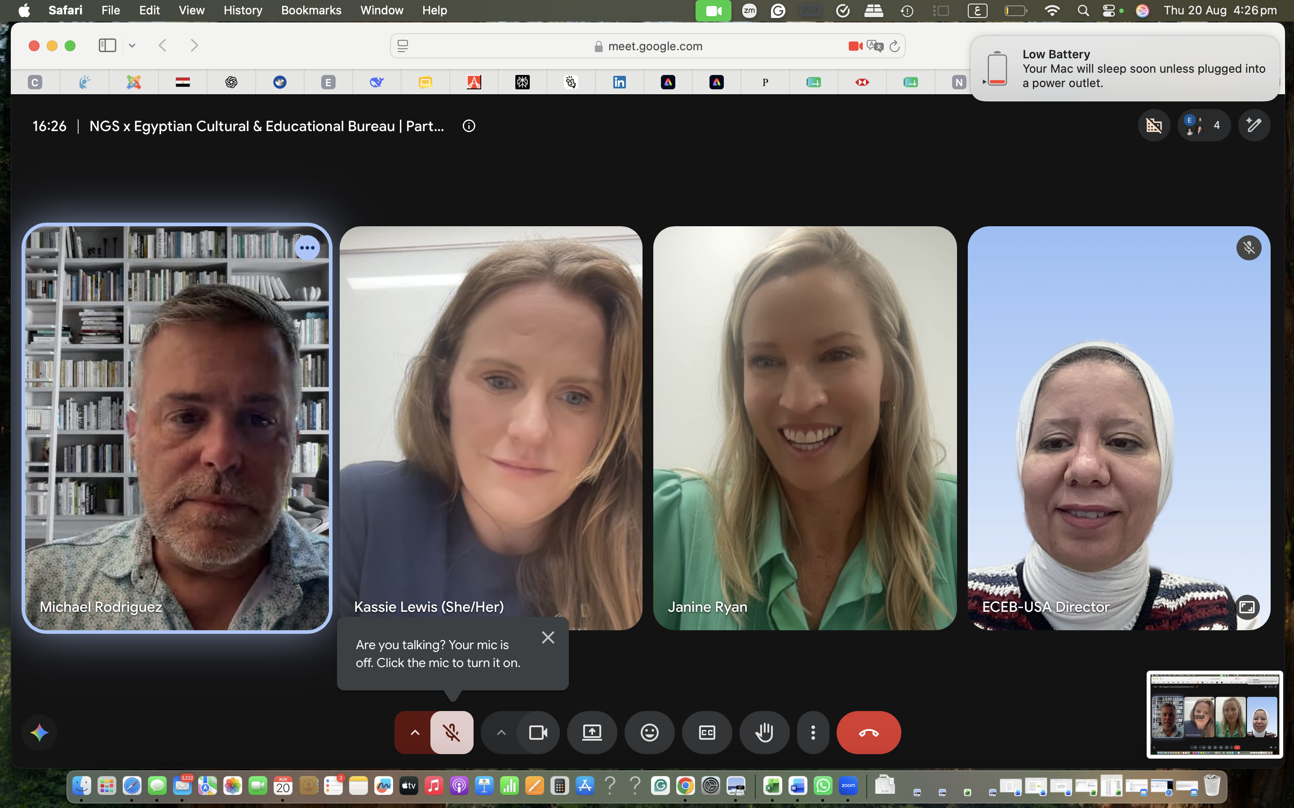Dismiss the "Are you talking?" mic tooltip
The image size is (1294, 808).
point(548,637)
